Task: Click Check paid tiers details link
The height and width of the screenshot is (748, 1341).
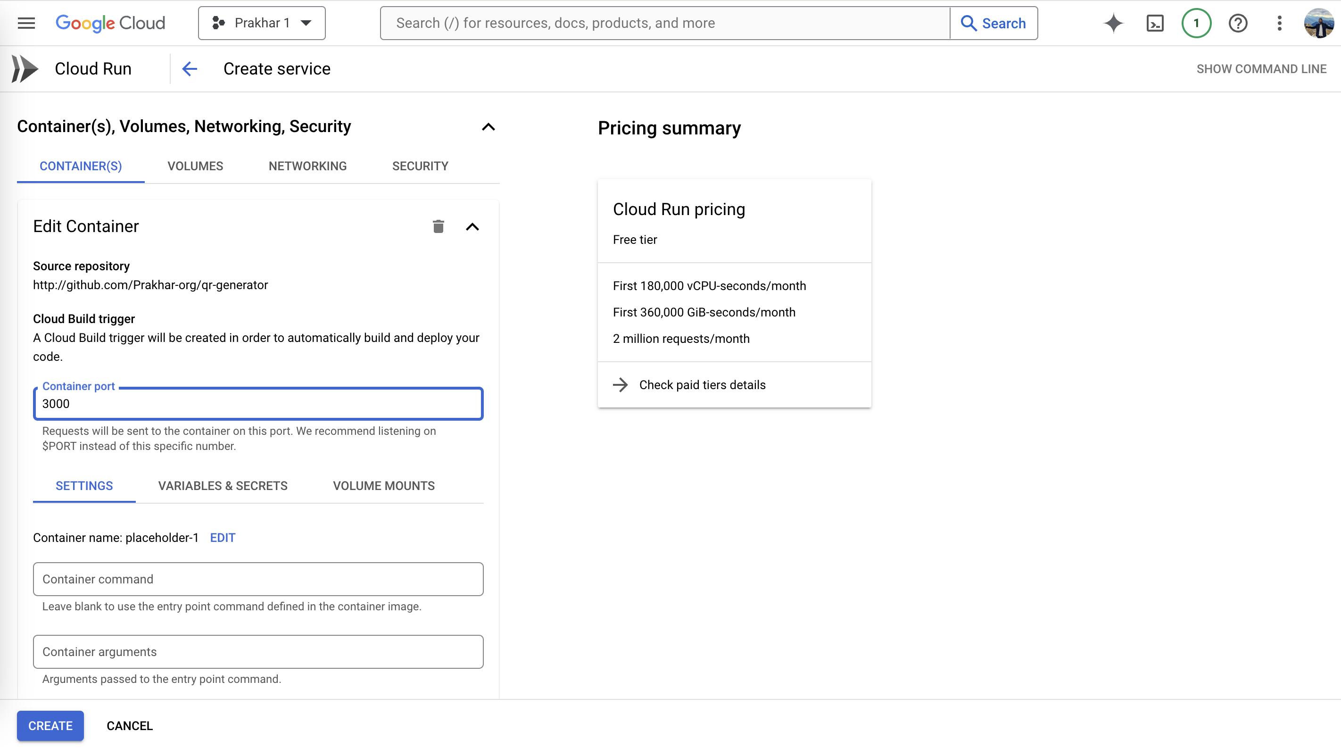Action: [702, 385]
